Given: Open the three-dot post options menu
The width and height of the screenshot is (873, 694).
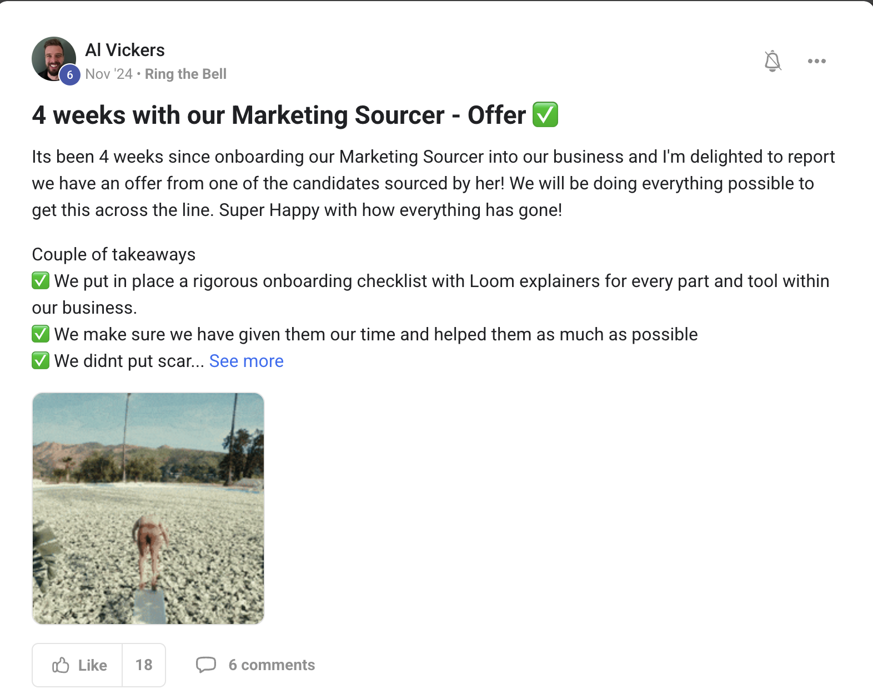Looking at the screenshot, I should pos(816,61).
